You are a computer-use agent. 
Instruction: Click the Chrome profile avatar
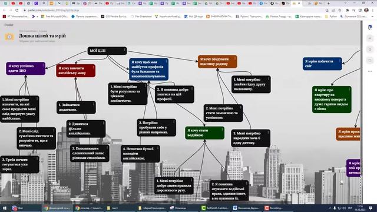pyautogui.click(x=366, y=10)
